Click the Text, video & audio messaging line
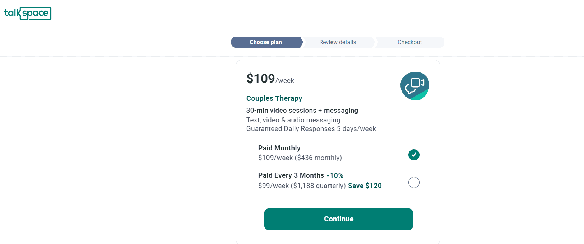Image resolution: width=584 pixels, height=244 pixels. pos(293,120)
